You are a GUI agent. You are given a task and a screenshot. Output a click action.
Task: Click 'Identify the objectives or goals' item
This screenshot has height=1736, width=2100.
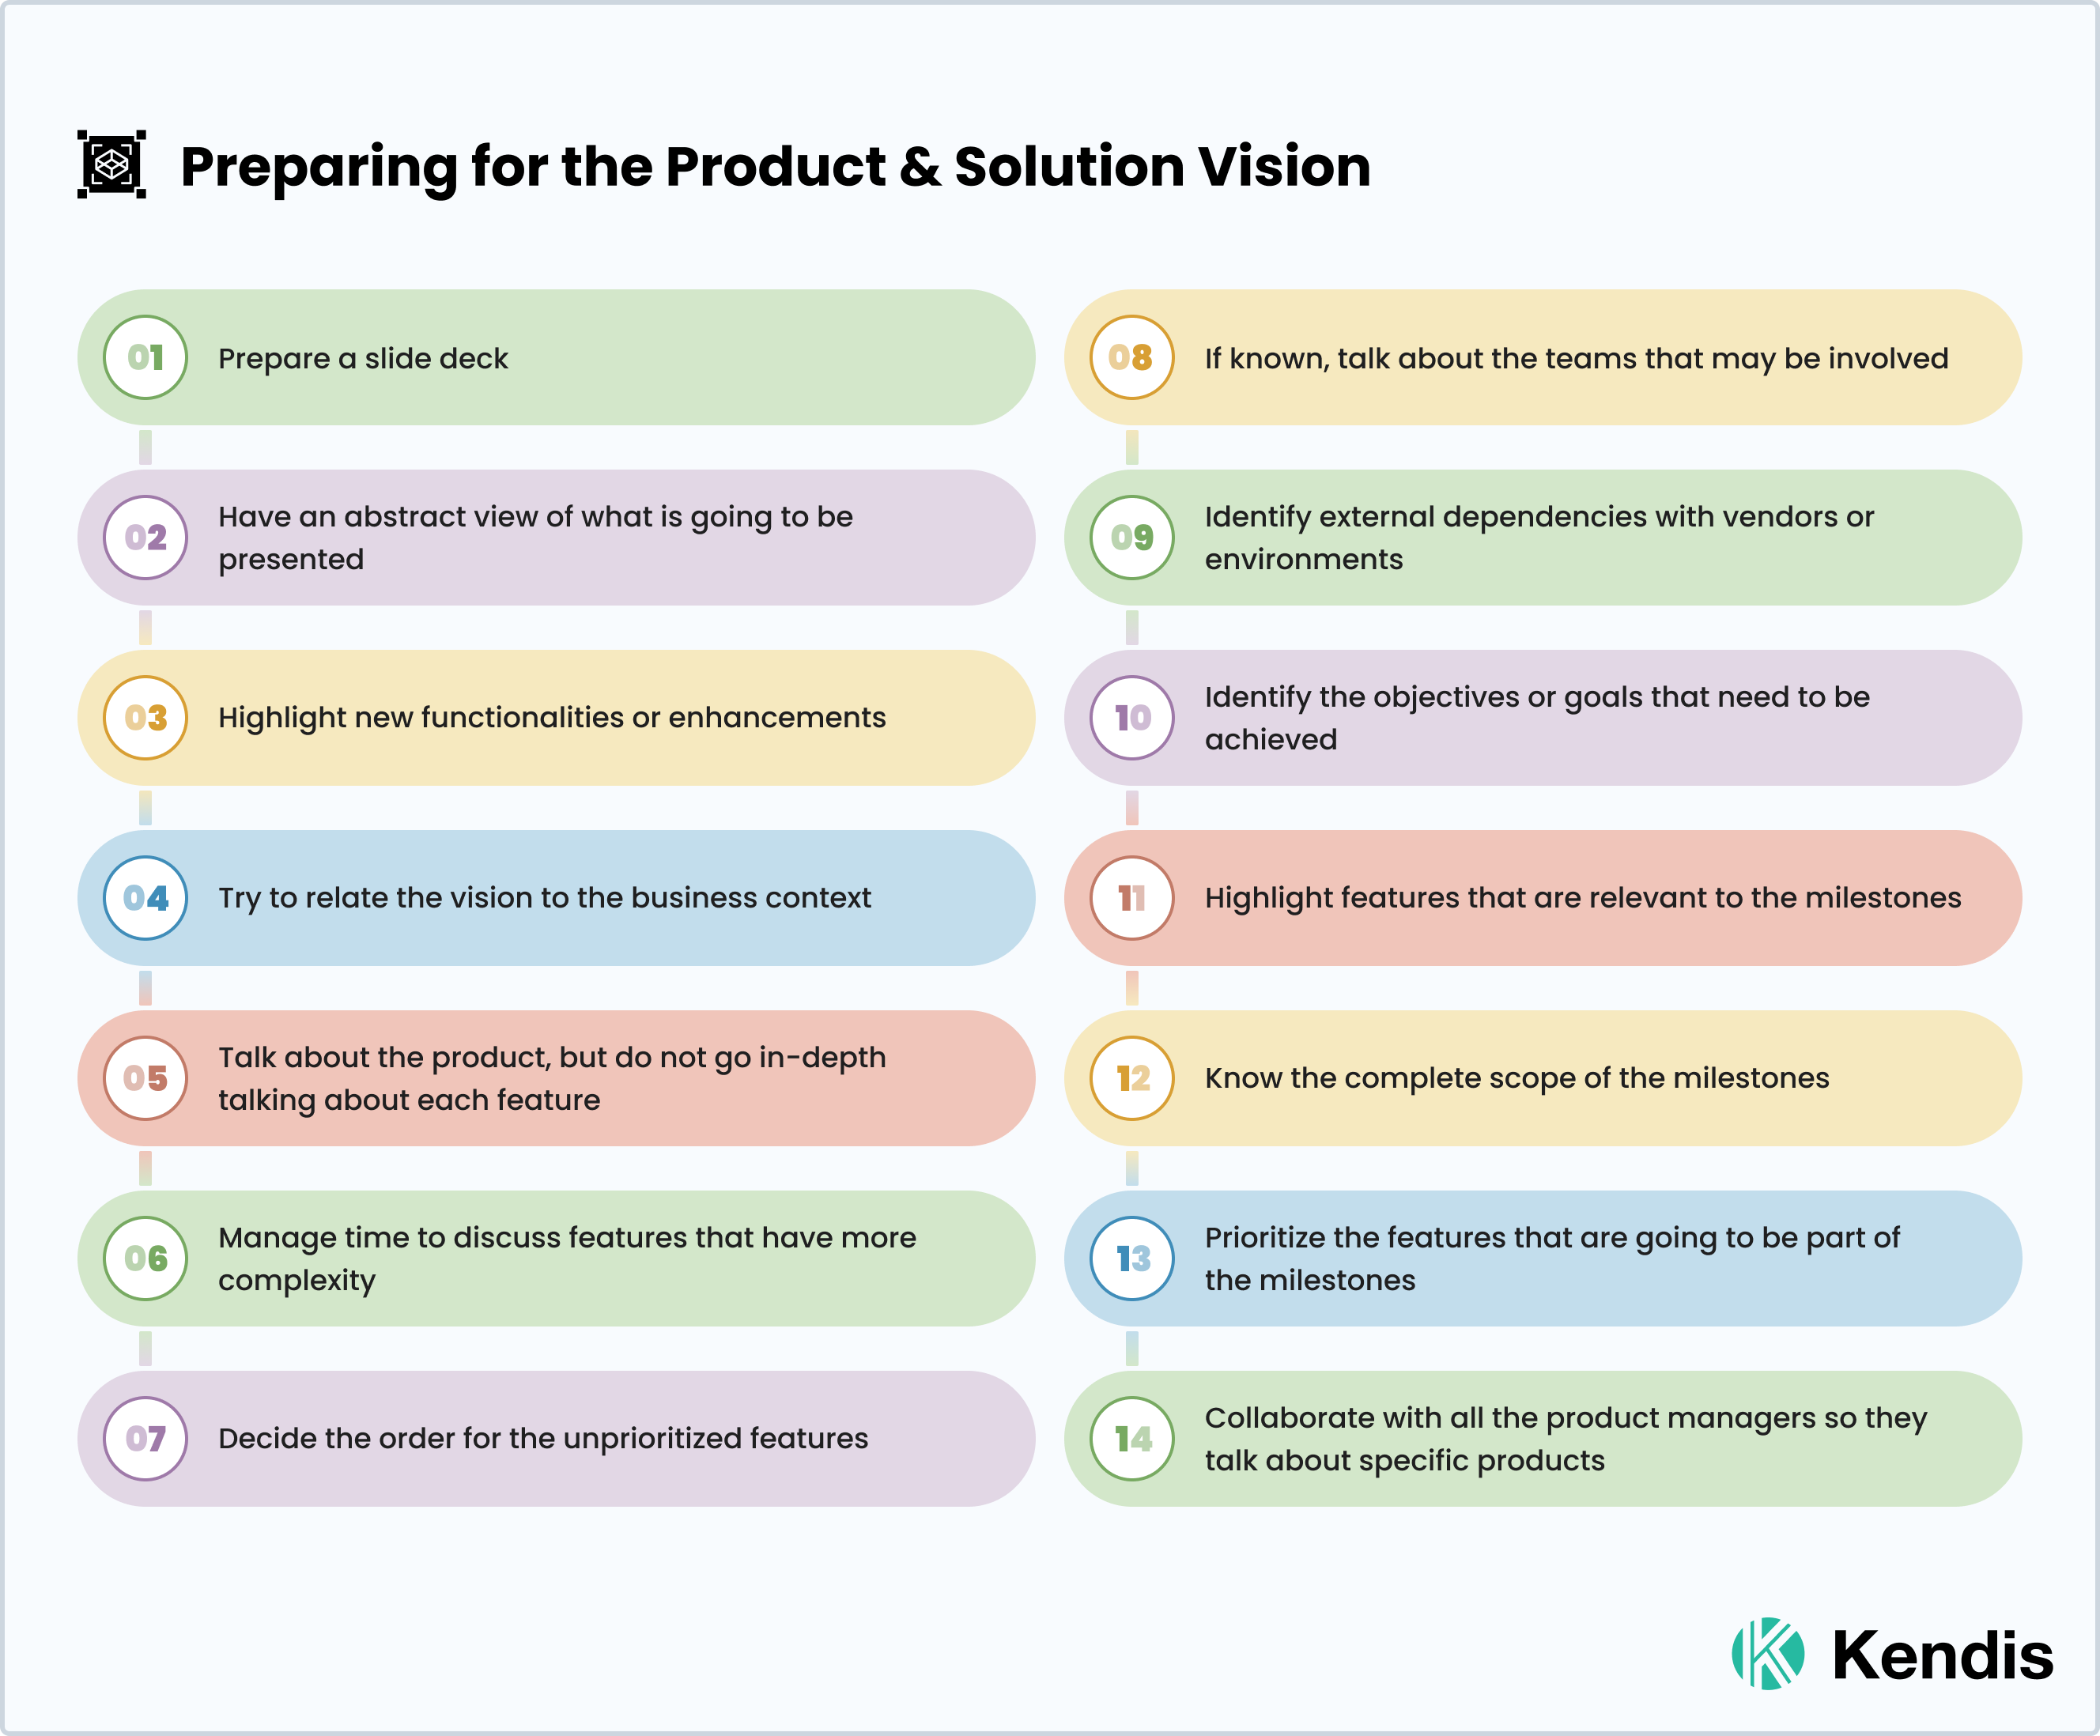point(1537,718)
